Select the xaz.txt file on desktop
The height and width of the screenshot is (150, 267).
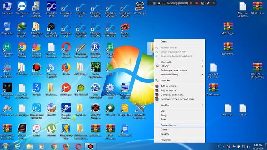click(x=243, y=110)
